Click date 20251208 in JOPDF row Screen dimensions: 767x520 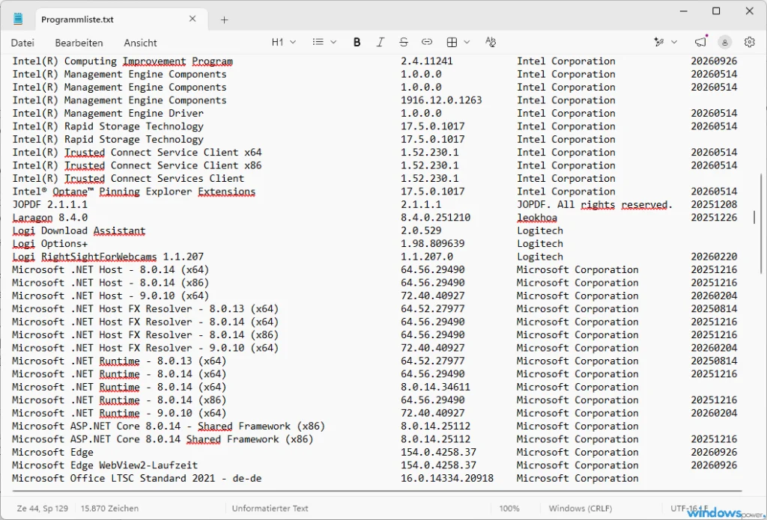pyautogui.click(x=714, y=204)
